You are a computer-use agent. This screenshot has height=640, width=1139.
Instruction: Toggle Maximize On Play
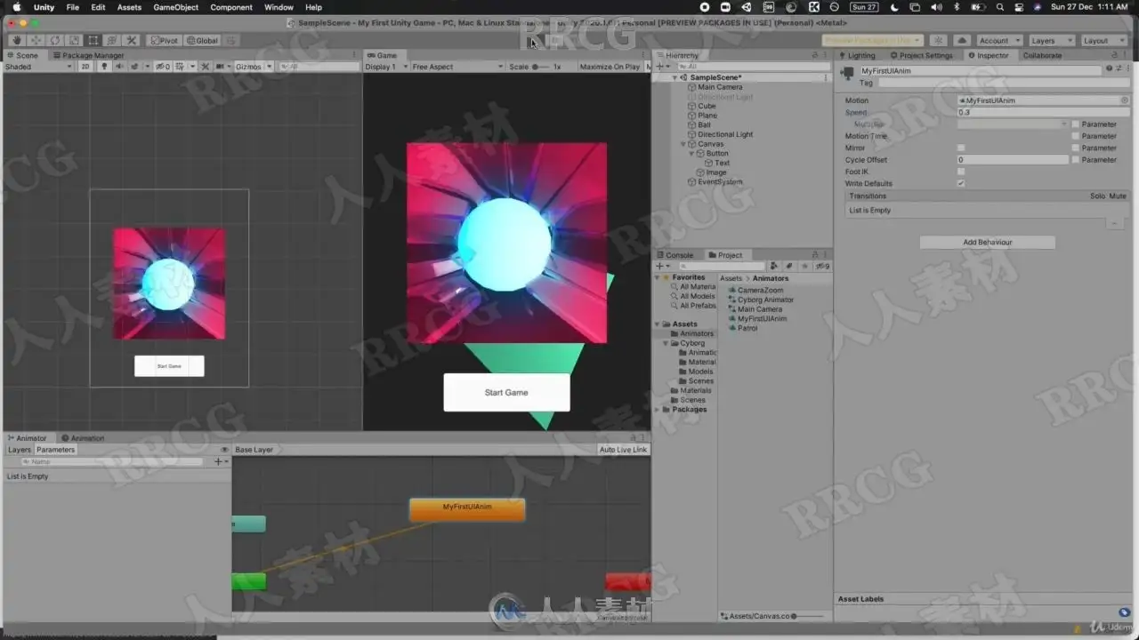coord(610,67)
